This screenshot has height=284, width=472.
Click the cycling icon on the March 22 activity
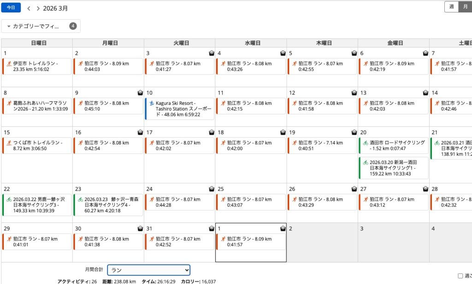[x=9, y=200]
